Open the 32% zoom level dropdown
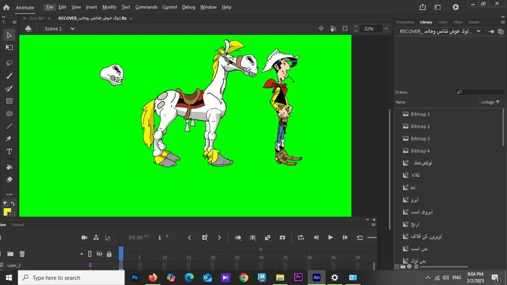The image size is (507, 285). 386,29
